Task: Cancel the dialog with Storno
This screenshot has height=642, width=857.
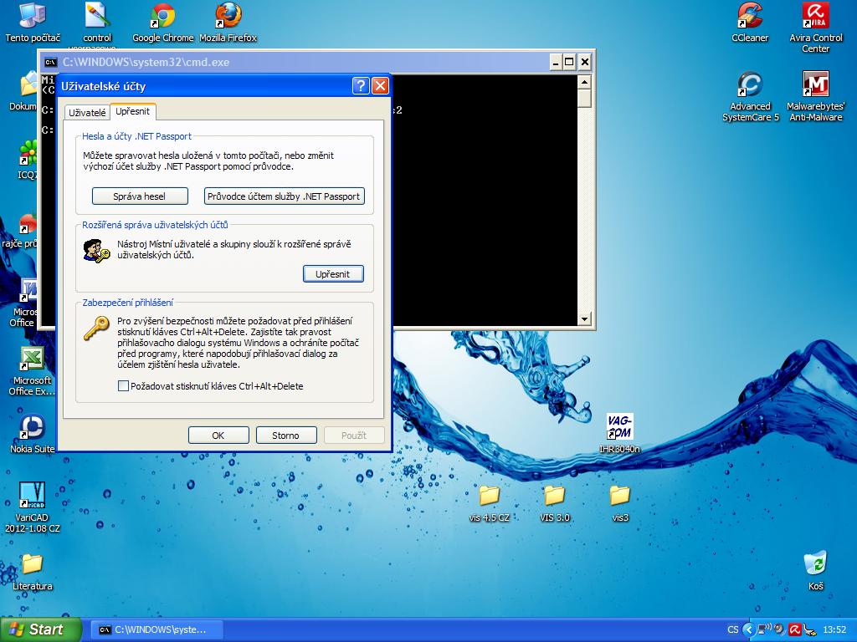Action: [285, 436]
